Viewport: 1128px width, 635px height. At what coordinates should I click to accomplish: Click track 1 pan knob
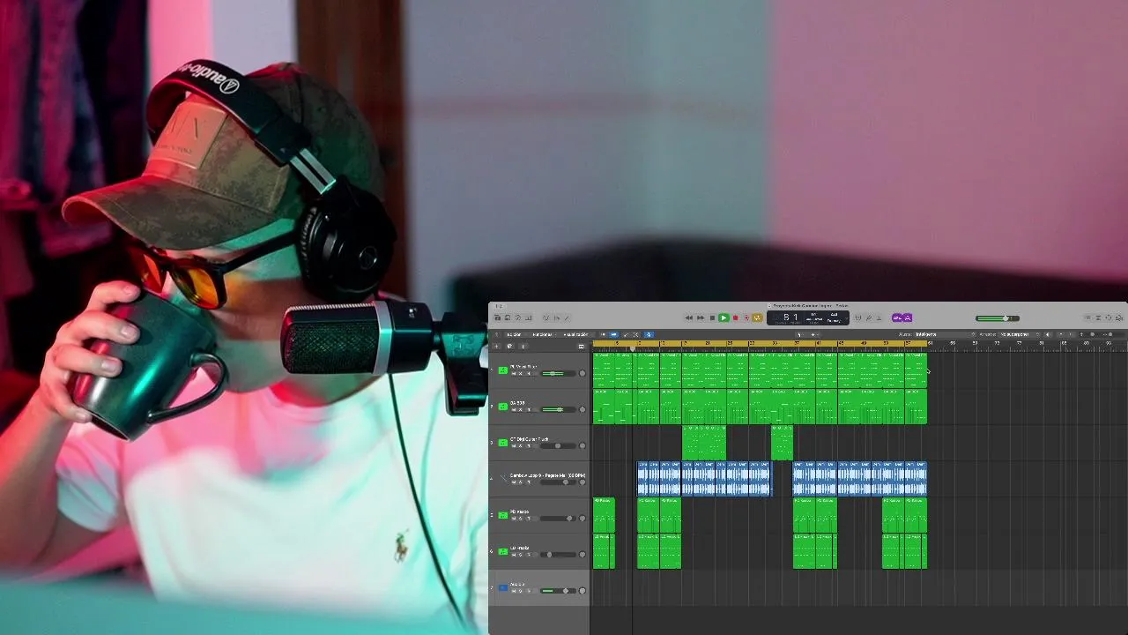click(x=582, y=373)
